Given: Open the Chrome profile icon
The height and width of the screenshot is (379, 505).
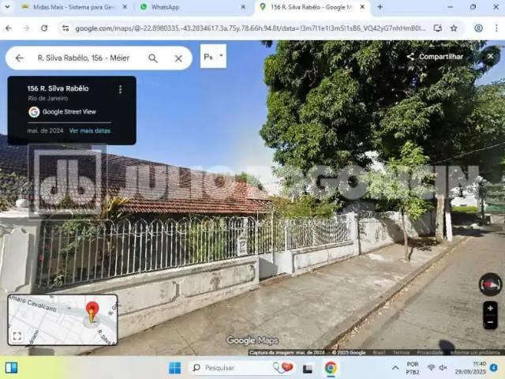Looking at the screenshot, I should point(478,28).
